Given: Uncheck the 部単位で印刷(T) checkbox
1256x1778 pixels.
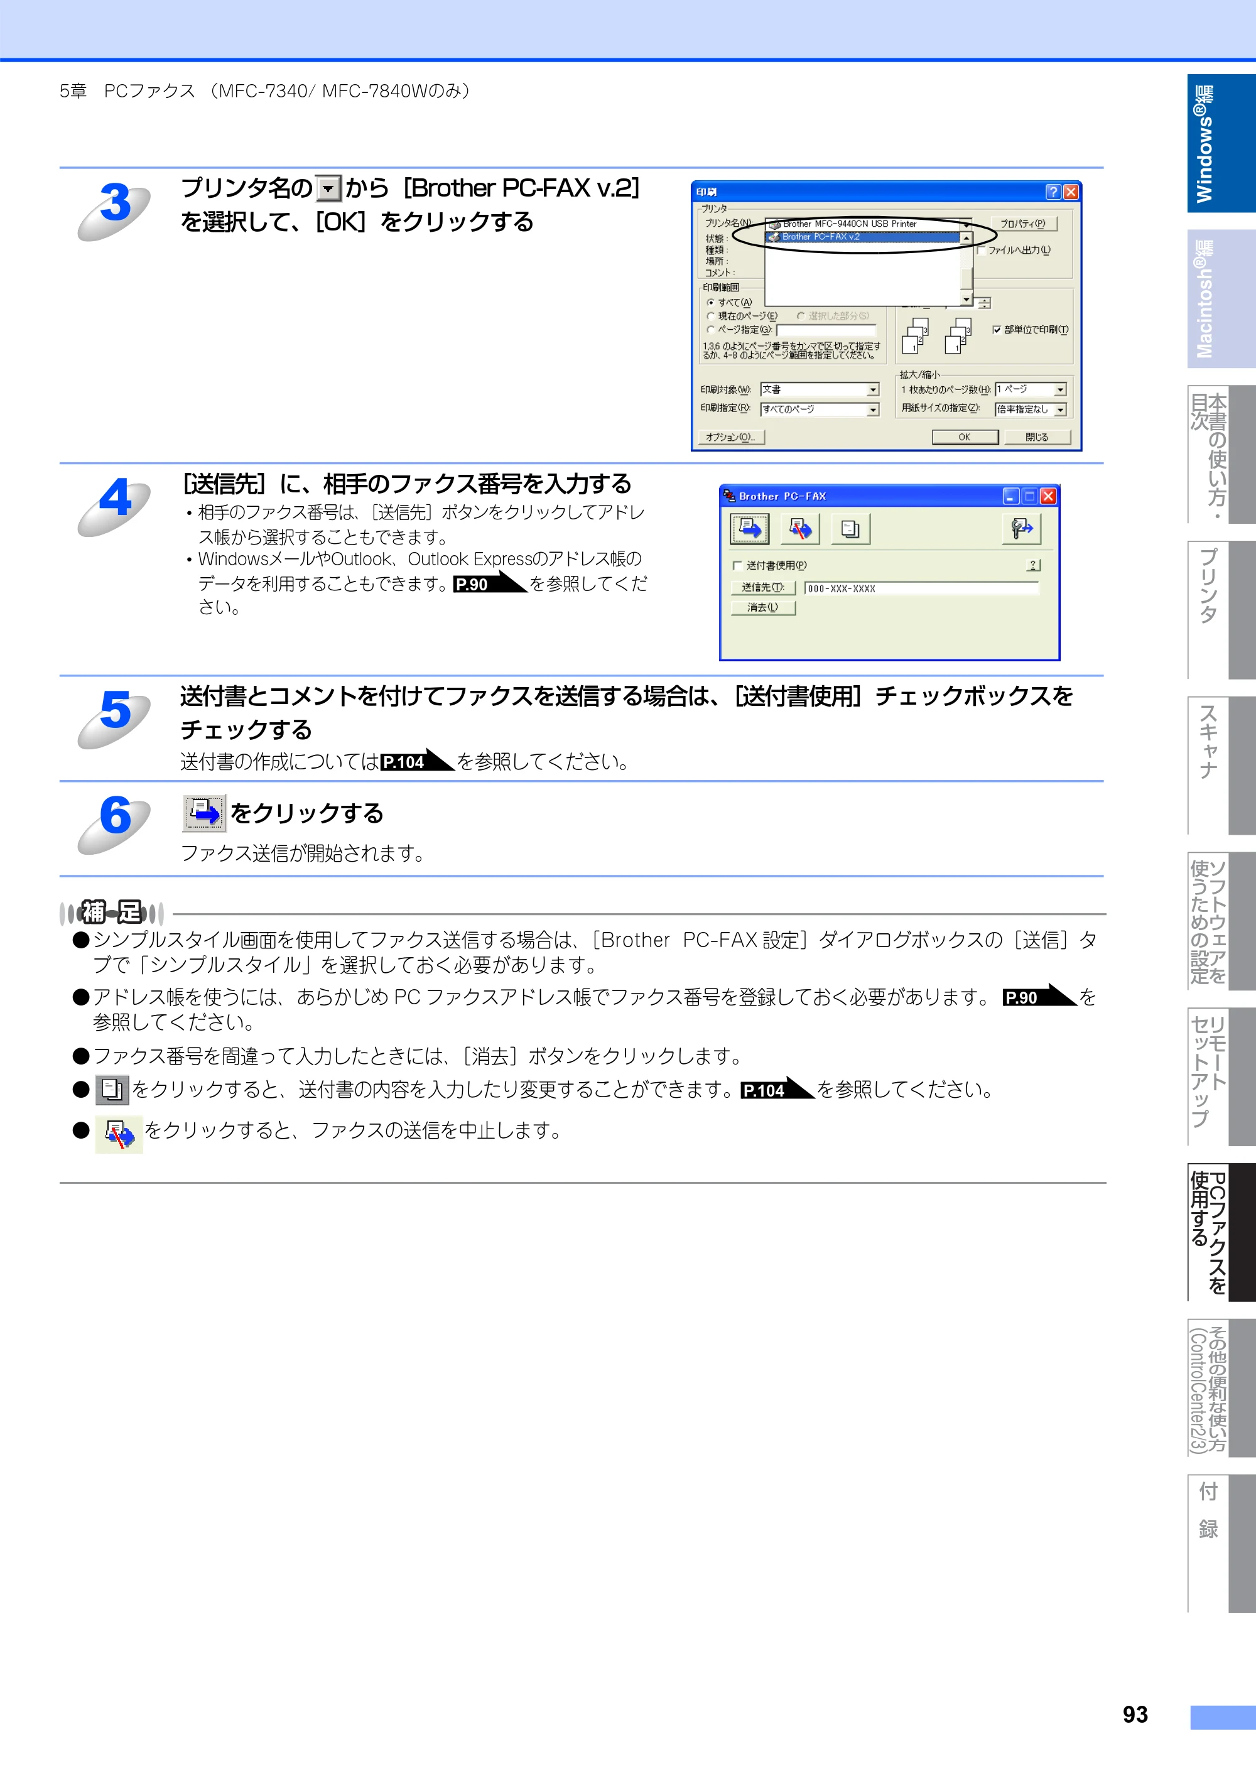Looking at the screenshot, I should [997, 330].
